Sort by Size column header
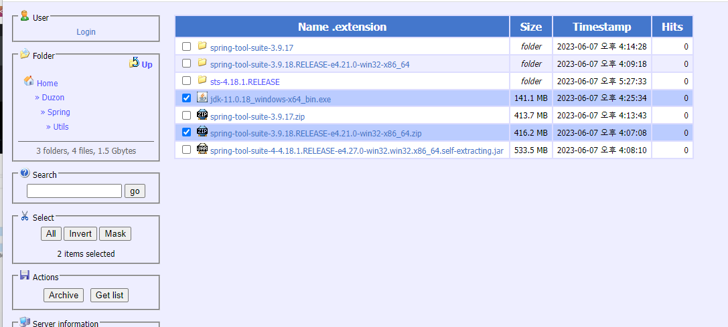Image resolution: width=728 pixels, height=327 pixels. [530, 27]
